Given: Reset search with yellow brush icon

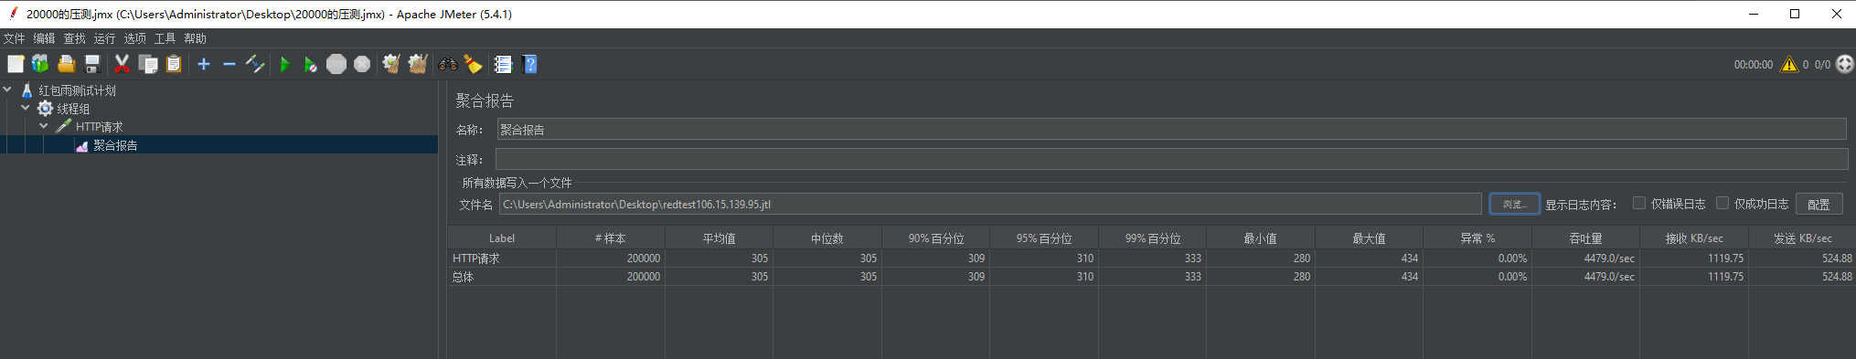Looking at the screenshot, I should [x=473, y=64].
